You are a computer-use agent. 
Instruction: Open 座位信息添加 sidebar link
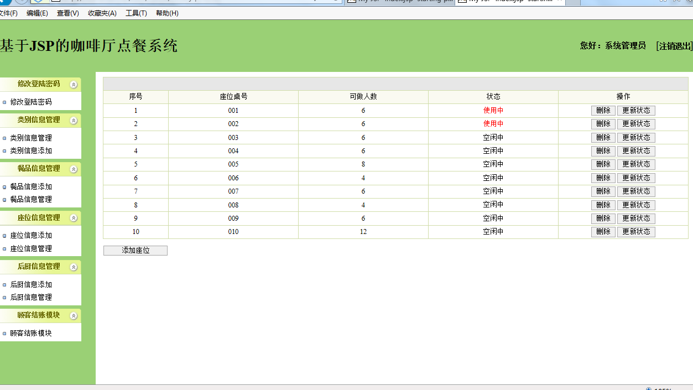pyautogui.click(x=31, y=236)
